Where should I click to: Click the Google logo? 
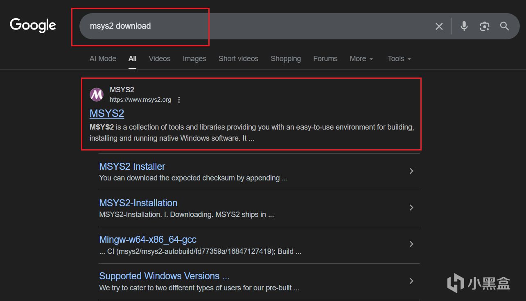(33, 25)
